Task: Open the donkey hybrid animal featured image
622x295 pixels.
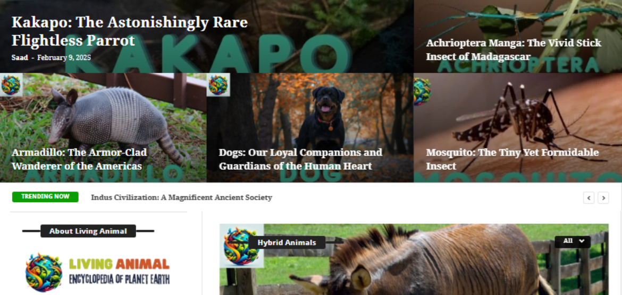Action: pos(414,259)
